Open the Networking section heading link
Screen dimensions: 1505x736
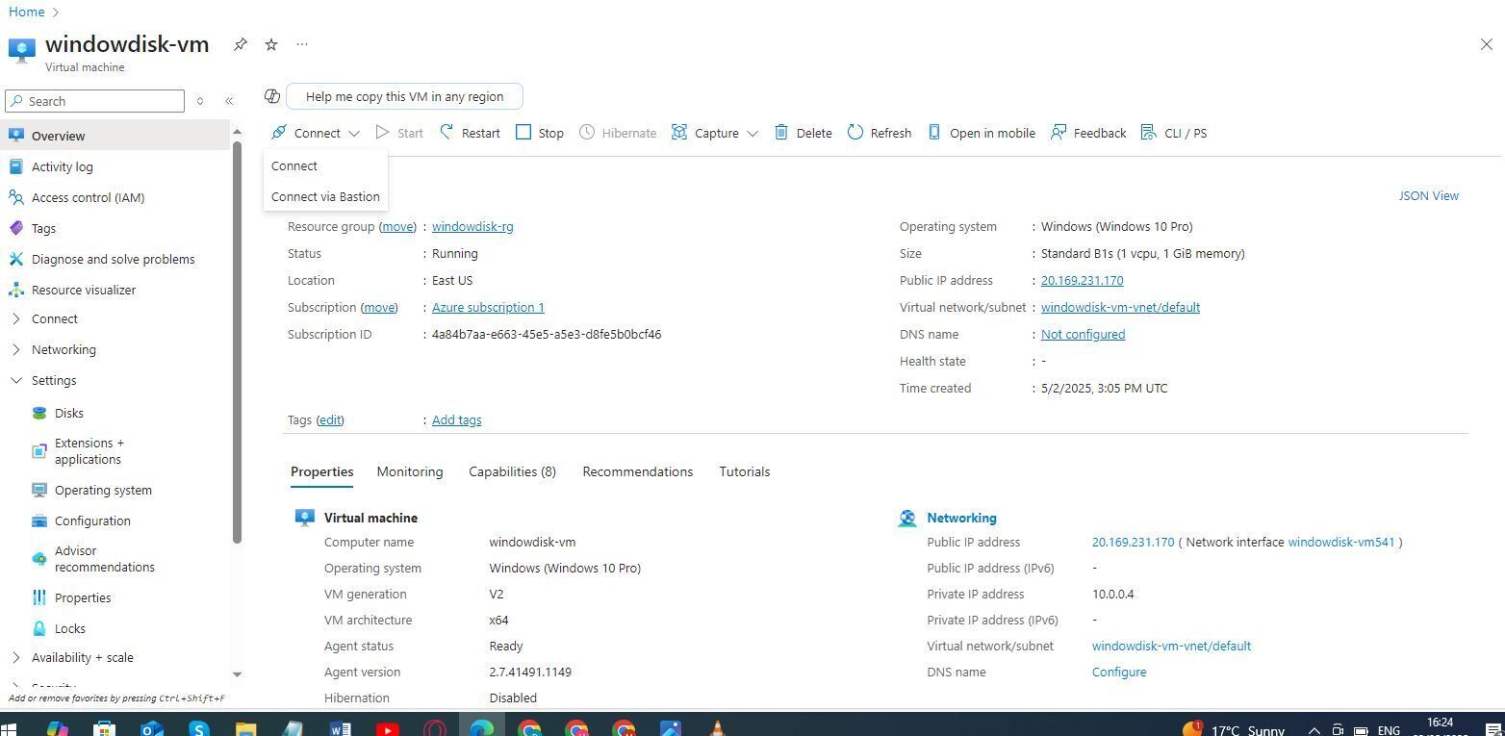[x=961, y=518]
